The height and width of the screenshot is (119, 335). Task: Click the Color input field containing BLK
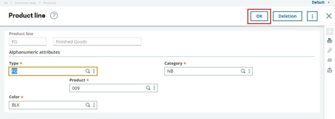(53, 105)
